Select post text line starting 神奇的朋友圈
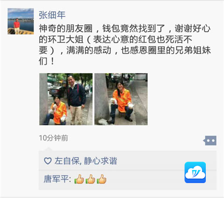The width and height of the screenshot is (224, 198). click(x=125, y=28)
